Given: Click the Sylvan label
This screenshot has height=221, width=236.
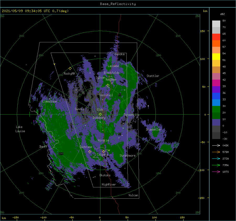Looking at the screenshot, I should (100, 78).
